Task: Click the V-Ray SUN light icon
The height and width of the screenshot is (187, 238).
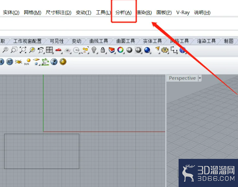Action: pyautogui.click(x=27, y=62)
